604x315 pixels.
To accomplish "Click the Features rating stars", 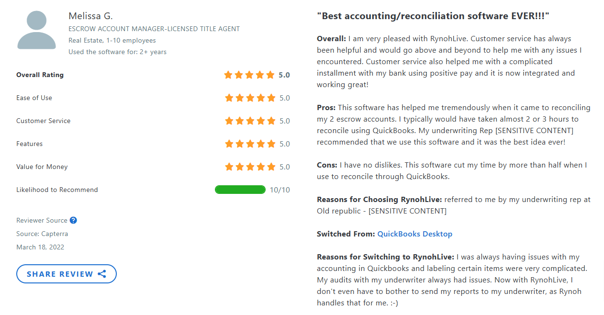I will coord(250,144).
